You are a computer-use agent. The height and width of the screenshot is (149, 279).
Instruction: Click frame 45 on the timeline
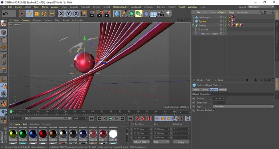coord(93,112)
